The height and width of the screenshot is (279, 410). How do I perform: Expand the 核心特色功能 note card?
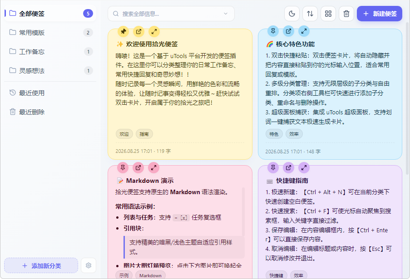(304, 31)
